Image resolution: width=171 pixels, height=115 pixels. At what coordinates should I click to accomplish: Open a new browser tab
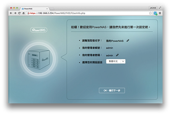pos(52,9)
